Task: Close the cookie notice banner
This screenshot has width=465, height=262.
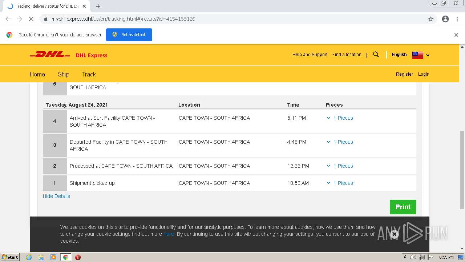Action: [x=394, y=234]
